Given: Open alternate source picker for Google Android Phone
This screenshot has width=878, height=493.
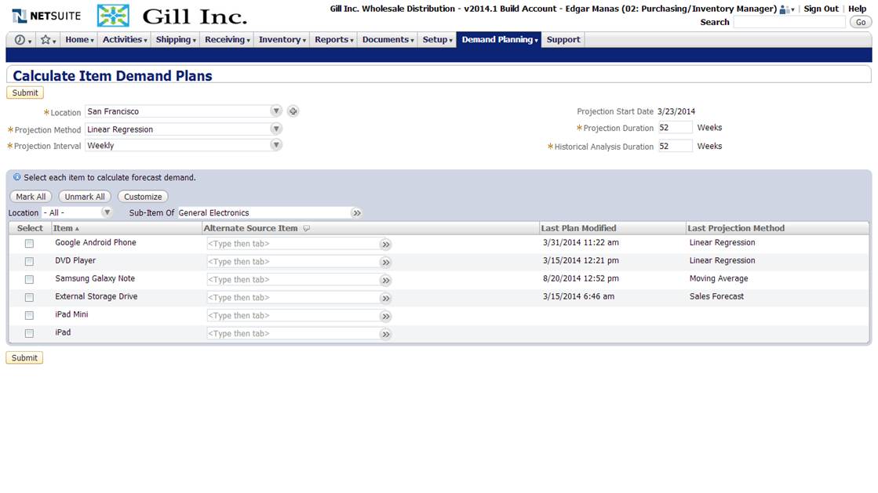Looking at the screenshot, I should [385, 245].
